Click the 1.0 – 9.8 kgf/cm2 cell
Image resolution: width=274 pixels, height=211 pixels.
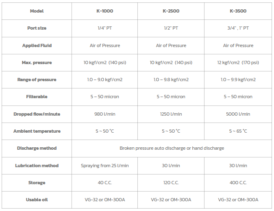point(171,80)
